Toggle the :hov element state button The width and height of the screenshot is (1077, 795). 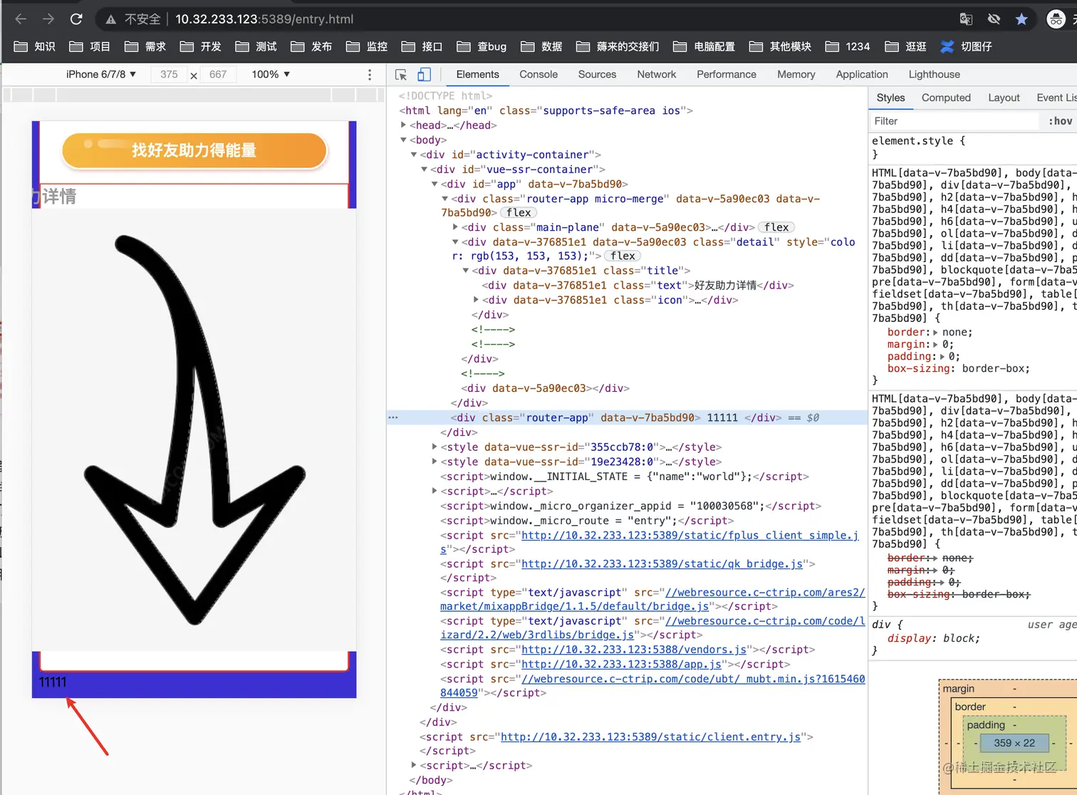tap(1060, 121)
